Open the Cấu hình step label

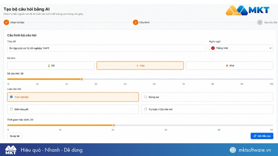[144, 23]
